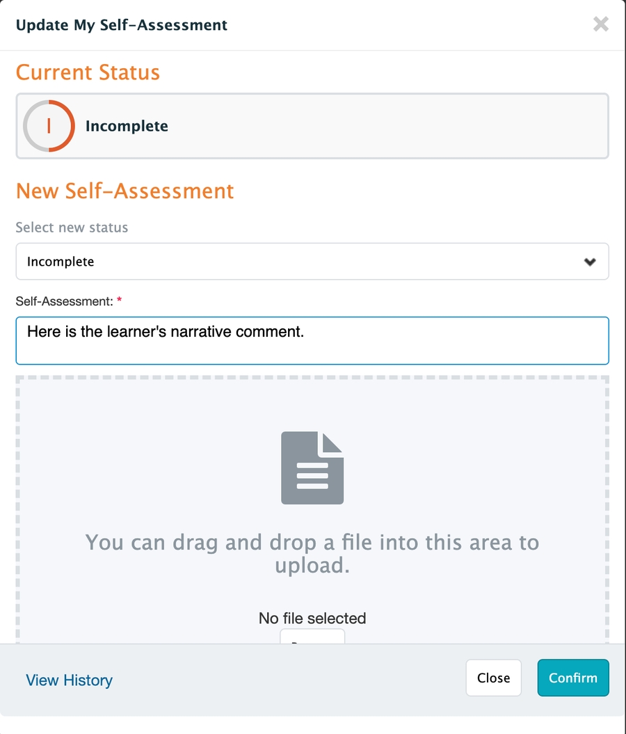Image resolution: width=626 pixels, height=734 pixels.
Task: Focus the Self-Assessment text area
Action: click(312, 340)
